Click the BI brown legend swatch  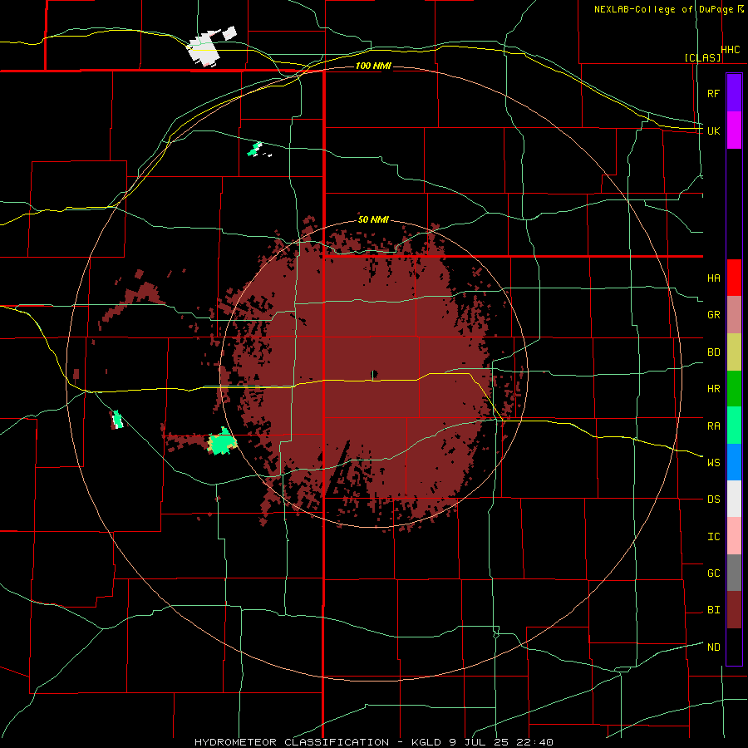click(734, 610)
